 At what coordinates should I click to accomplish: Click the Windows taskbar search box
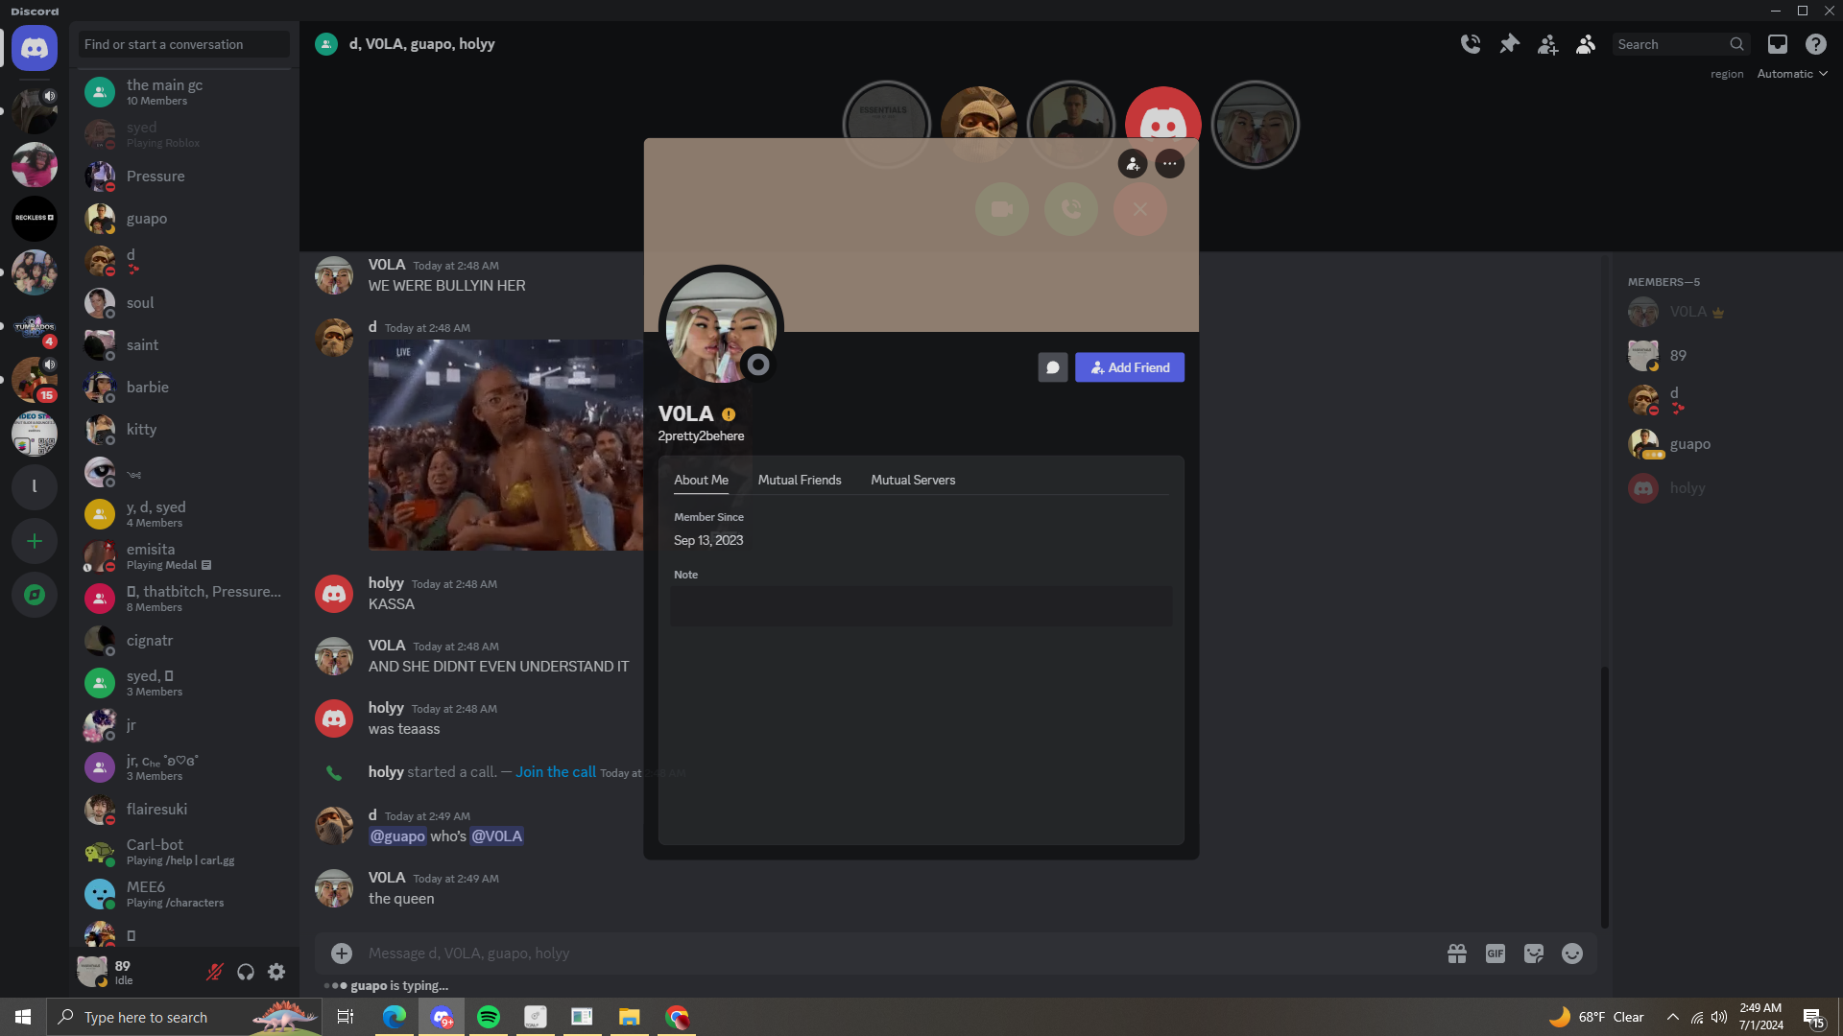point(184,1017)
